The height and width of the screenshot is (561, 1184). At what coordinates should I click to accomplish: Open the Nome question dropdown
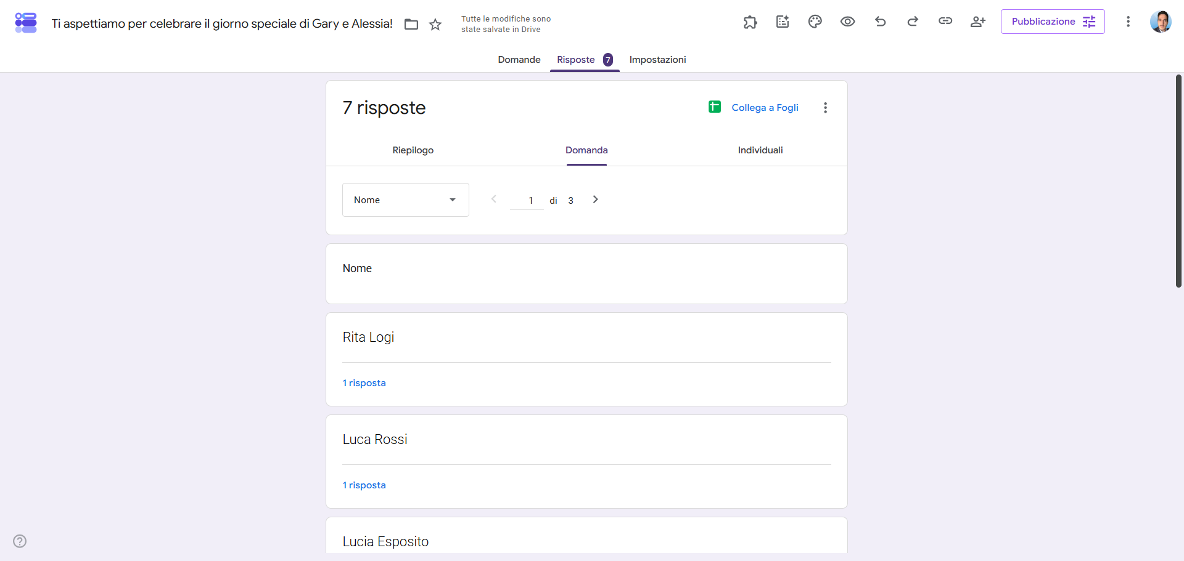406,200
